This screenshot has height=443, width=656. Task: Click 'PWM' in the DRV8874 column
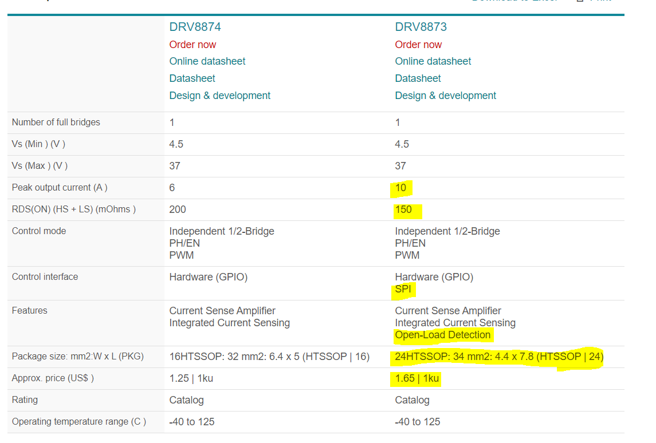click(181, 255)
